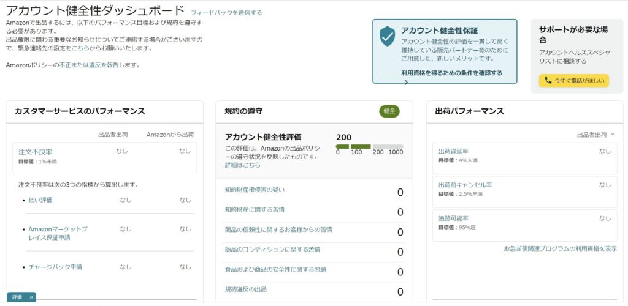Open 出荷遅延率 metric
Viewport: 628px width, 306px height.
pyautogui.click(x=453, y=151)
